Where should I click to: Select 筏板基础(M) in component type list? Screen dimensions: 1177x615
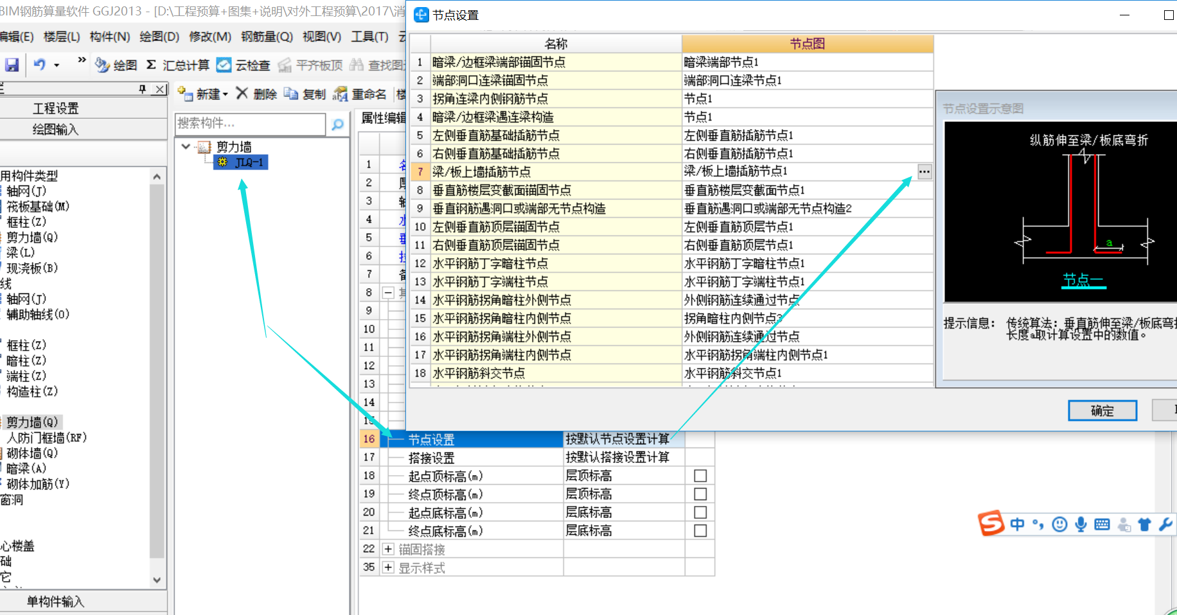click(x=38, y=207)
